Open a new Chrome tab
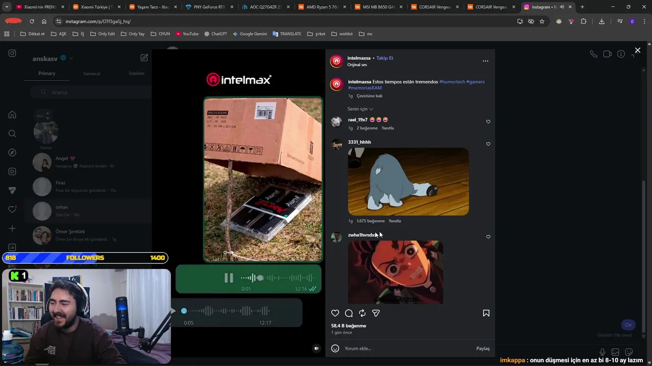Screen dimensions: 652x366 click(582, 7)
